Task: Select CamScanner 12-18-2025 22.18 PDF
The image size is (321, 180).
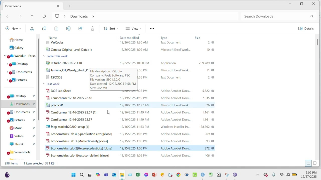Action: point(130,98)
